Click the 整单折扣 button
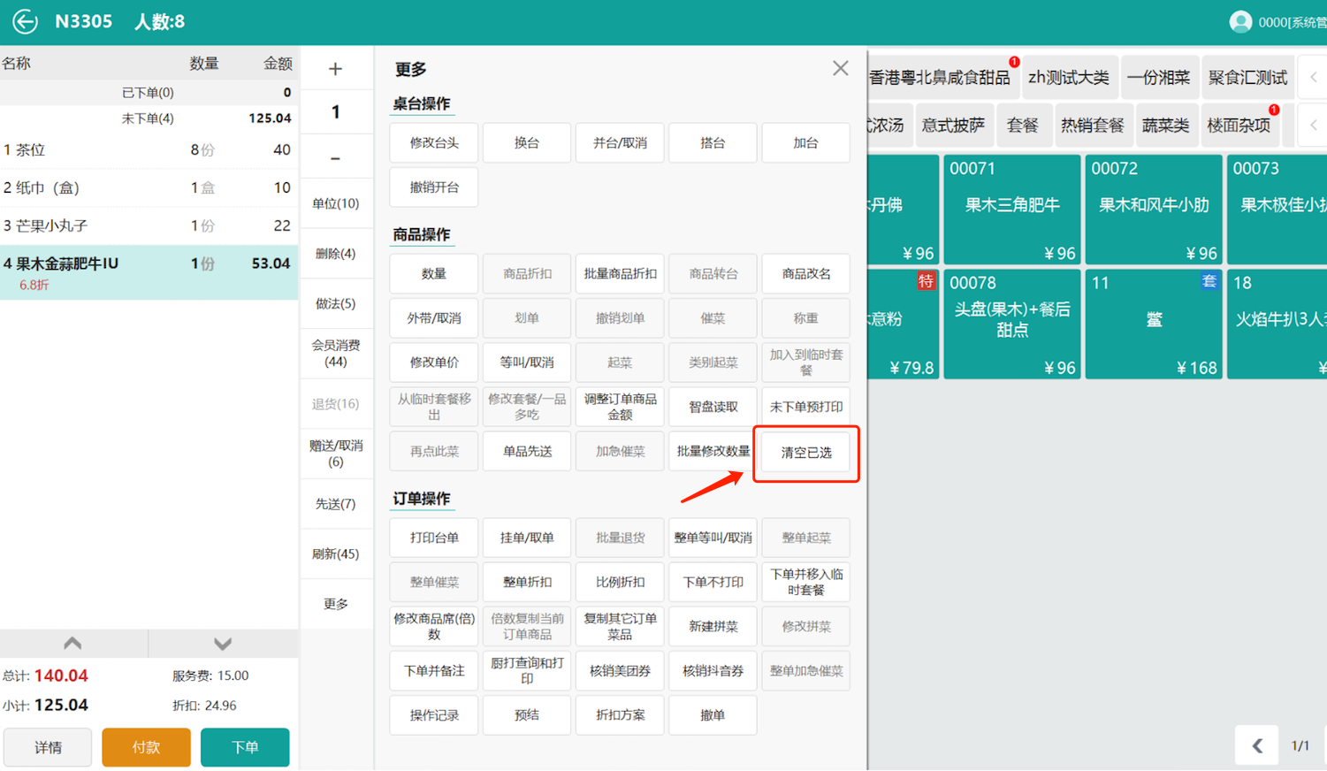Image resolution: width=1327 pixels, height=771 pixels. click(x=527, y=582)
